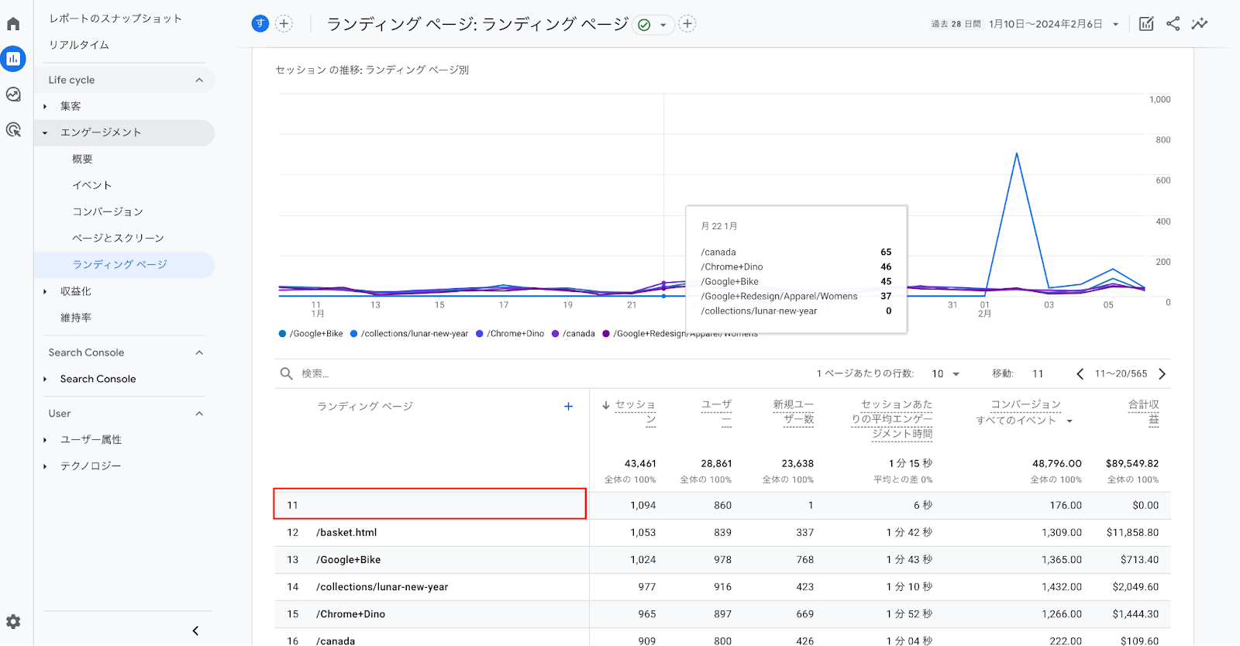This screenshot has height=646, width=1240.
Task: Click the /collections/lunar-new-year table row label
Action: [382, 587]
